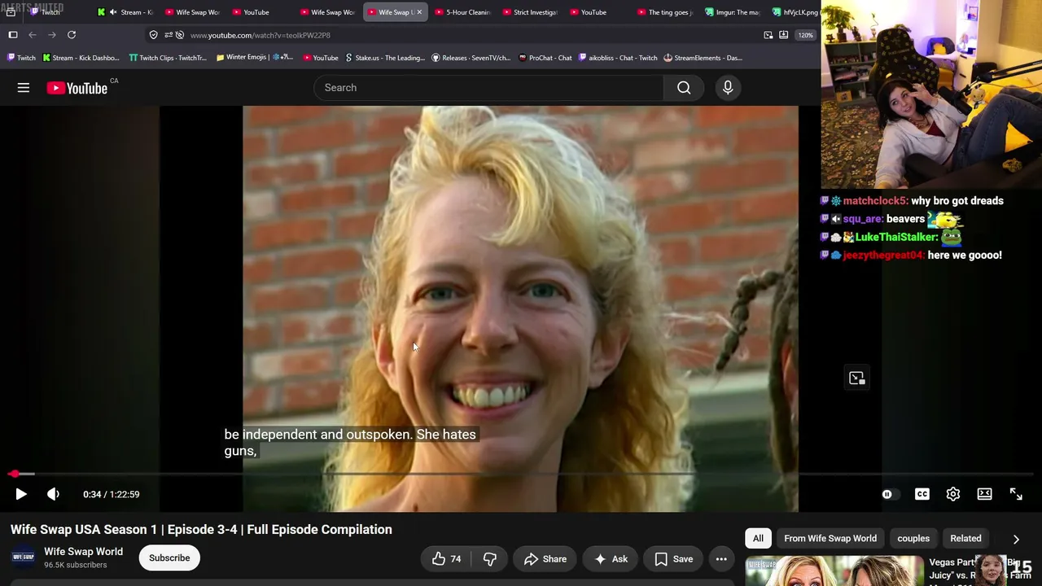Toggle closed captions (CC)
This screenshot has height=586, width=1042.
click(922, 494)
